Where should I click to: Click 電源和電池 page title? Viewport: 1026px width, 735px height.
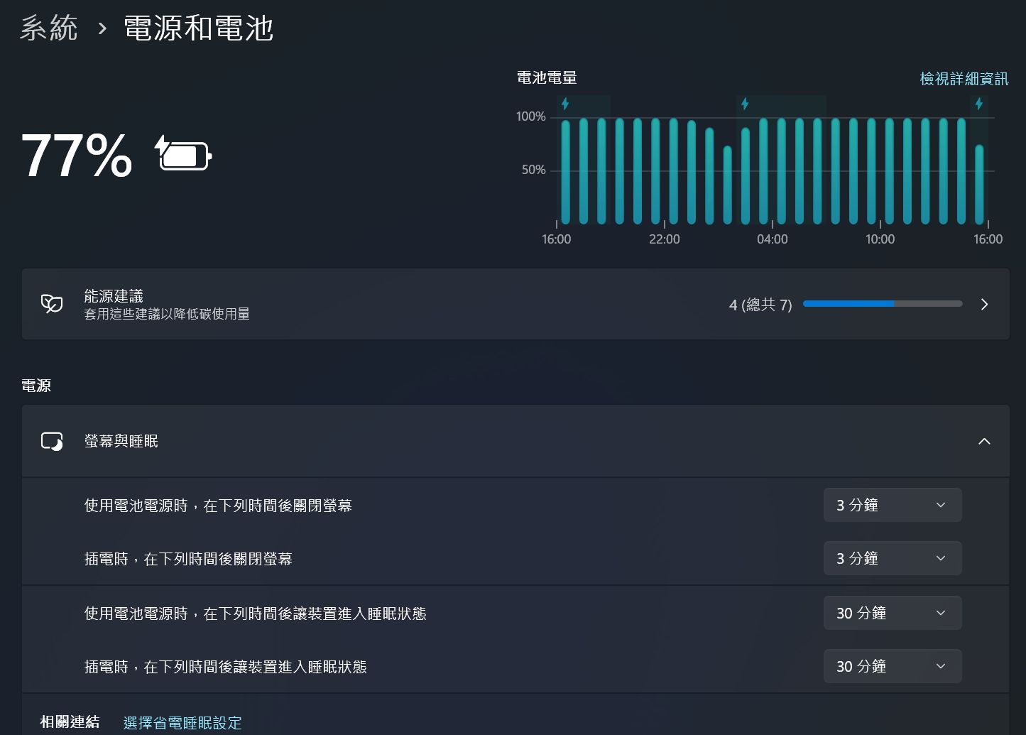tap(199, 28)
